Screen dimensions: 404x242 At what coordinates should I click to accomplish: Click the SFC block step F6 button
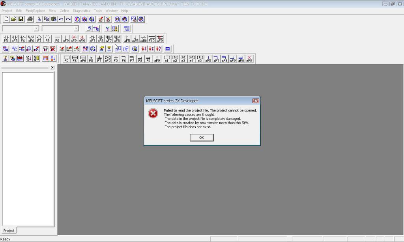tap(75, 59)
